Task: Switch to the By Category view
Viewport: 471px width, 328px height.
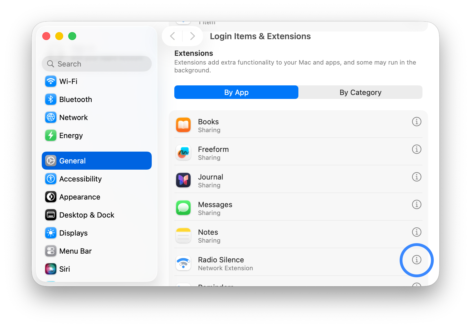Action: tap(360, 92)
